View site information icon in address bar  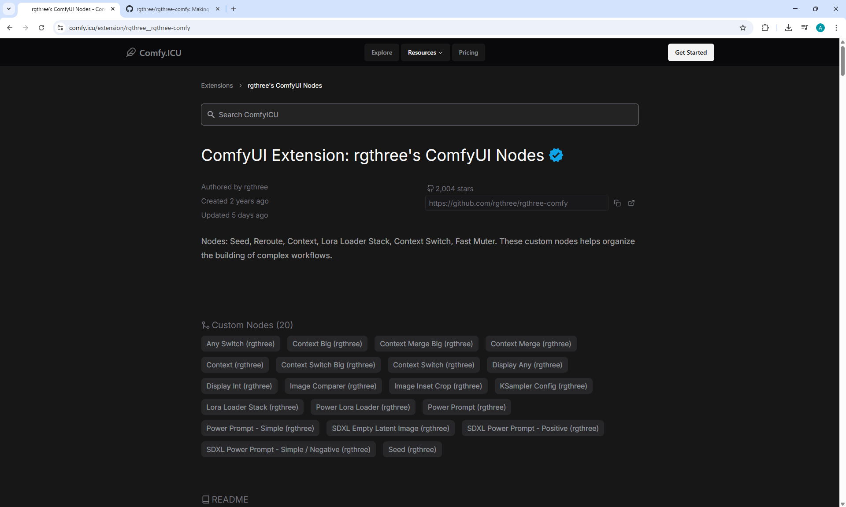(60, 28)
